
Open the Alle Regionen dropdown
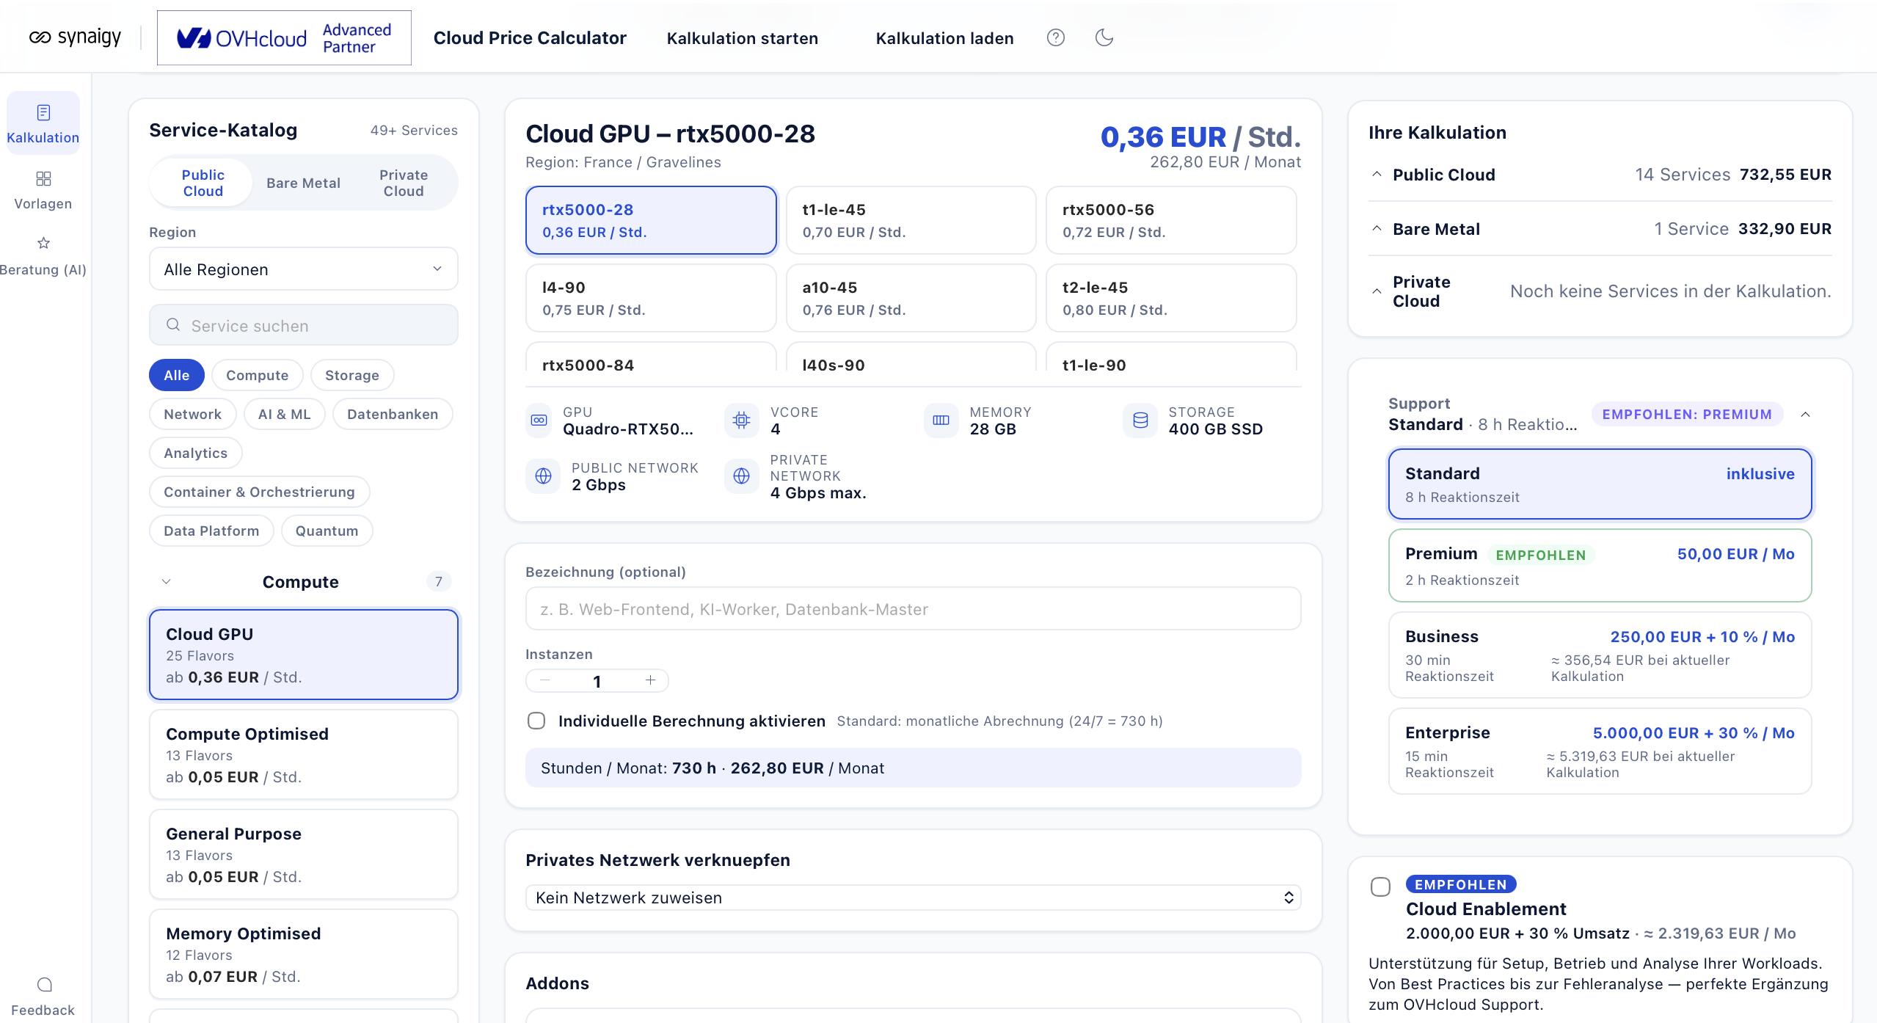pos(303,269)
